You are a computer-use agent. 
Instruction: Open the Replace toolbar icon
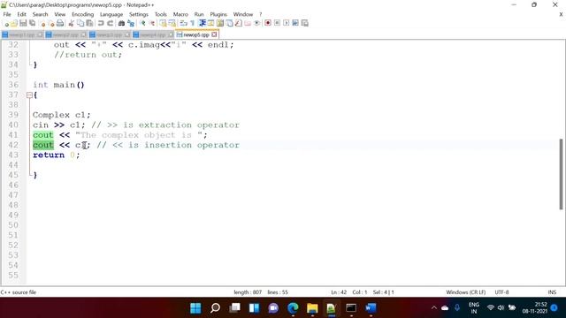131,23
